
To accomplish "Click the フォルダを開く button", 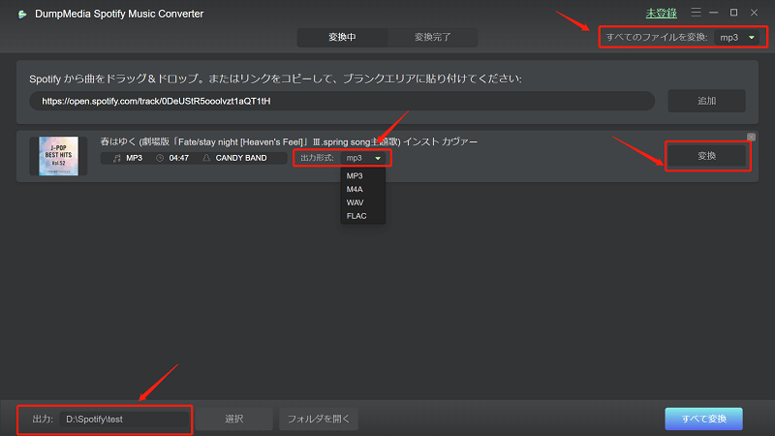I will (x=319, y=420).
